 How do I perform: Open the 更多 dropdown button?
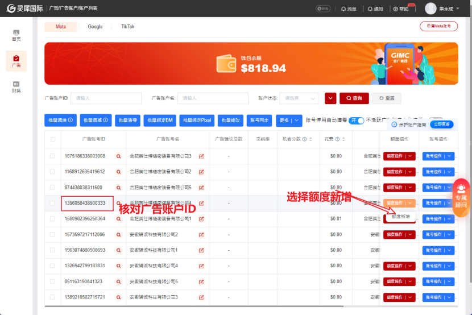pos(289,121)
